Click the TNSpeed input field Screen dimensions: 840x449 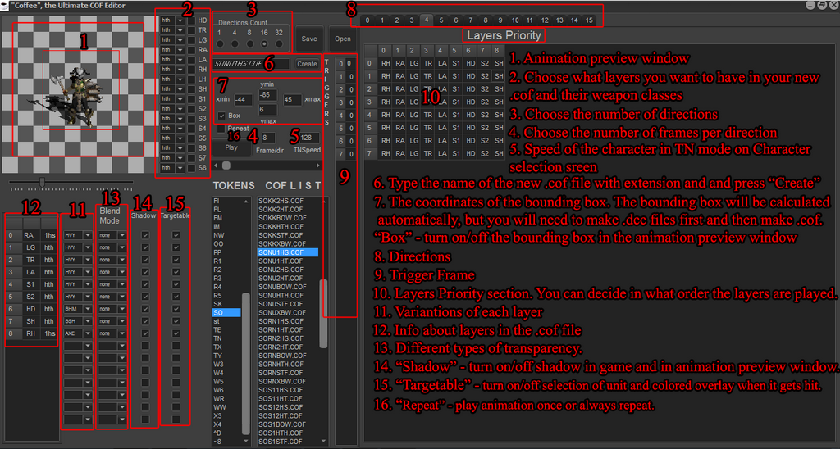(x=309, y=138)
